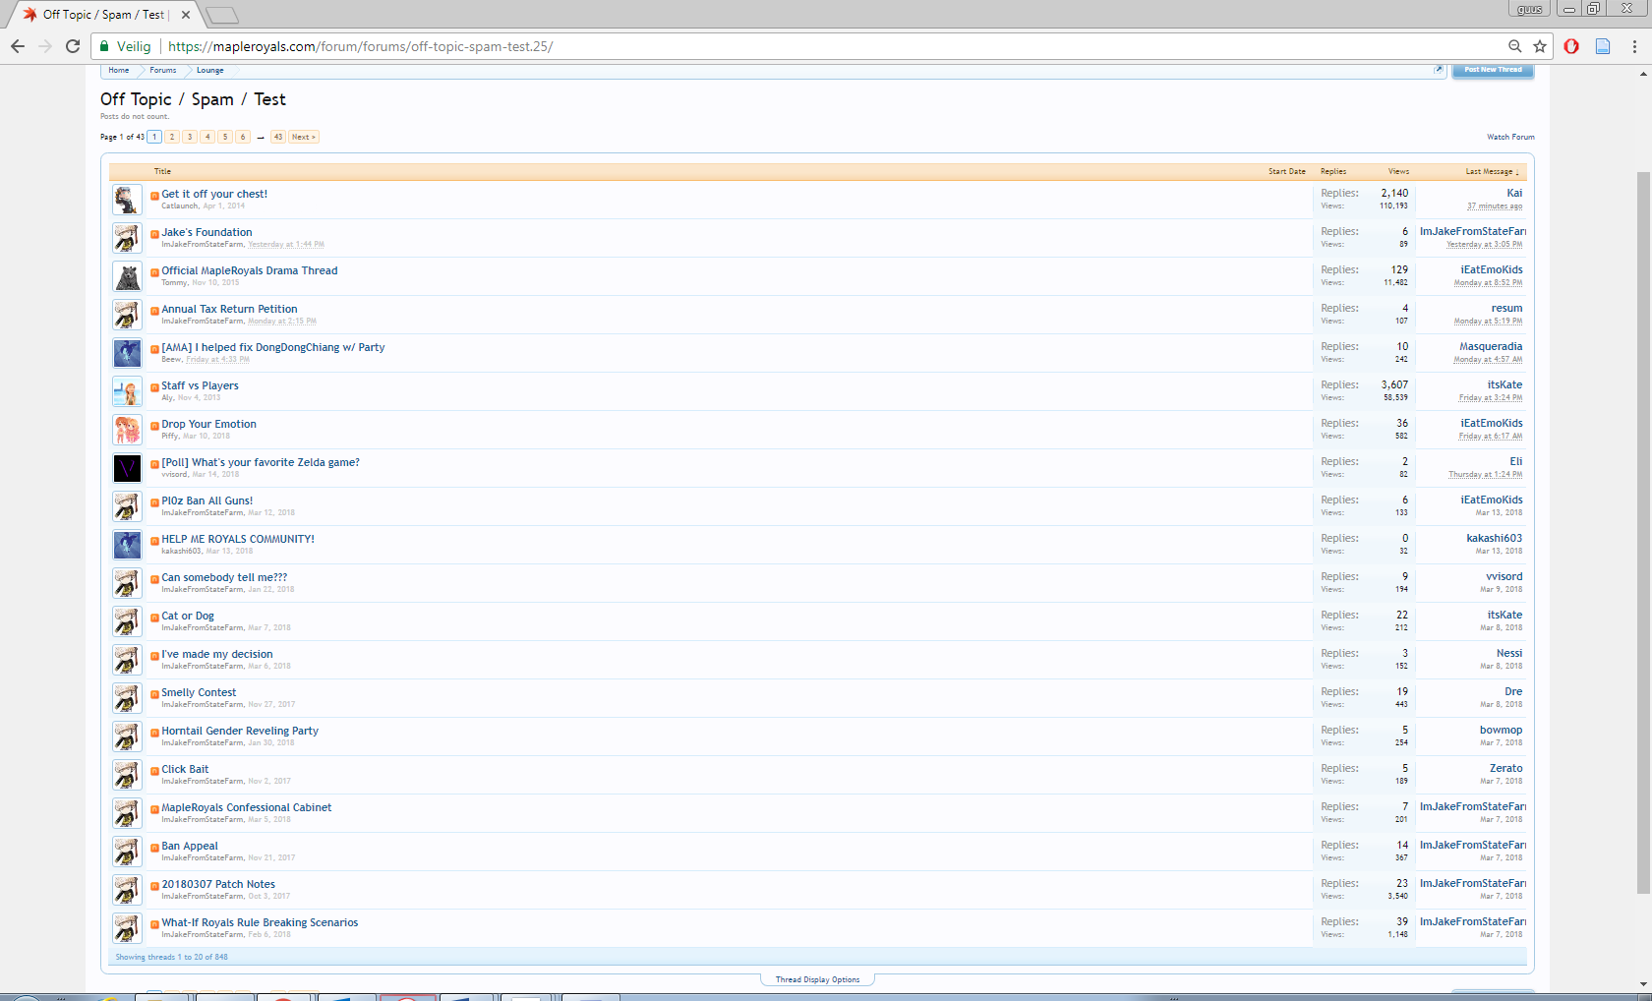
Task: Click the browser back arrow
Action: pyautogui.click(x=18, y=46)
